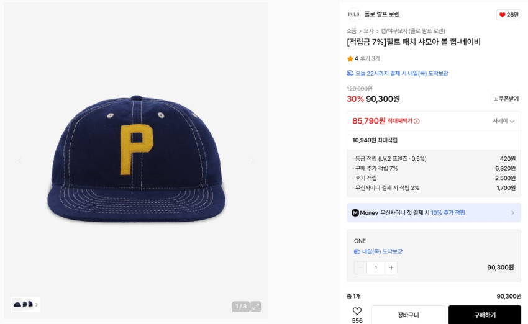Open the Polo Ralph Lauren brand logo
This screenshot has height=324, width=528.
click(353, 15)
